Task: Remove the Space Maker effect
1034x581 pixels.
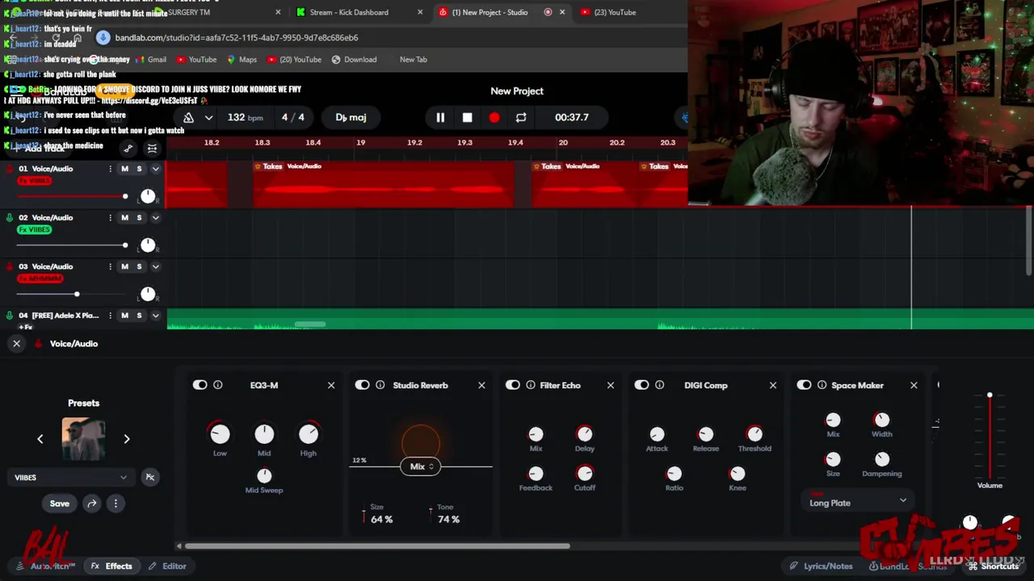Action: [x=914, y=386]
